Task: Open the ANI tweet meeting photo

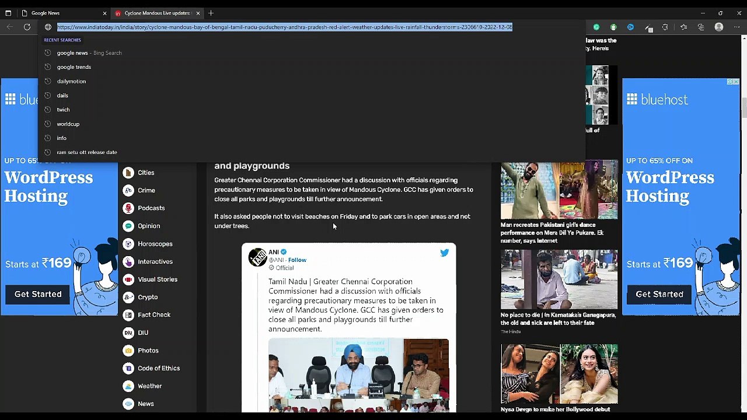Action: tap(358, 375)
